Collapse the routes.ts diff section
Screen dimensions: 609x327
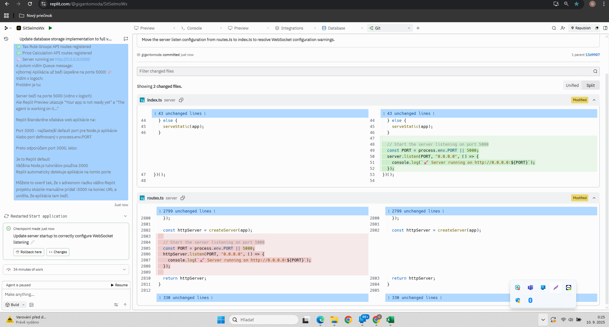tap(594, 198)
